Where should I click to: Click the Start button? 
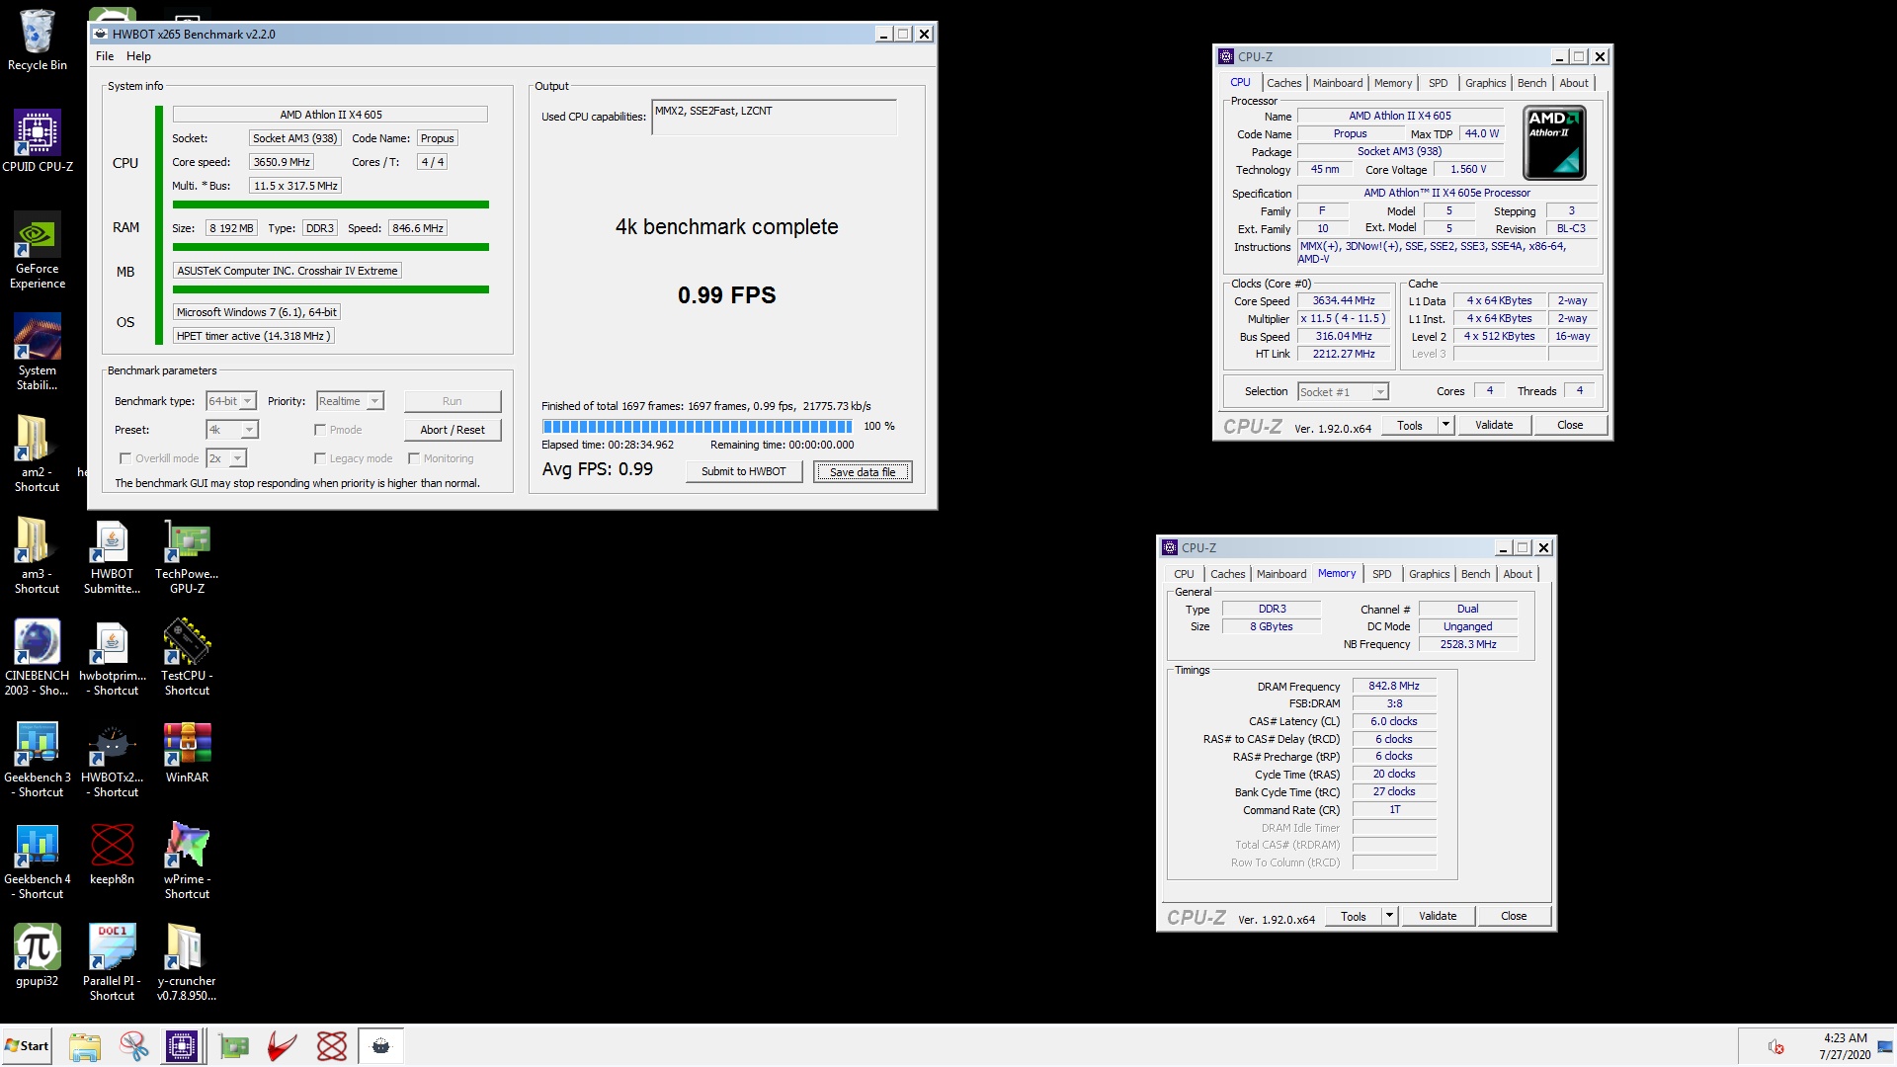pos(27,1046)
